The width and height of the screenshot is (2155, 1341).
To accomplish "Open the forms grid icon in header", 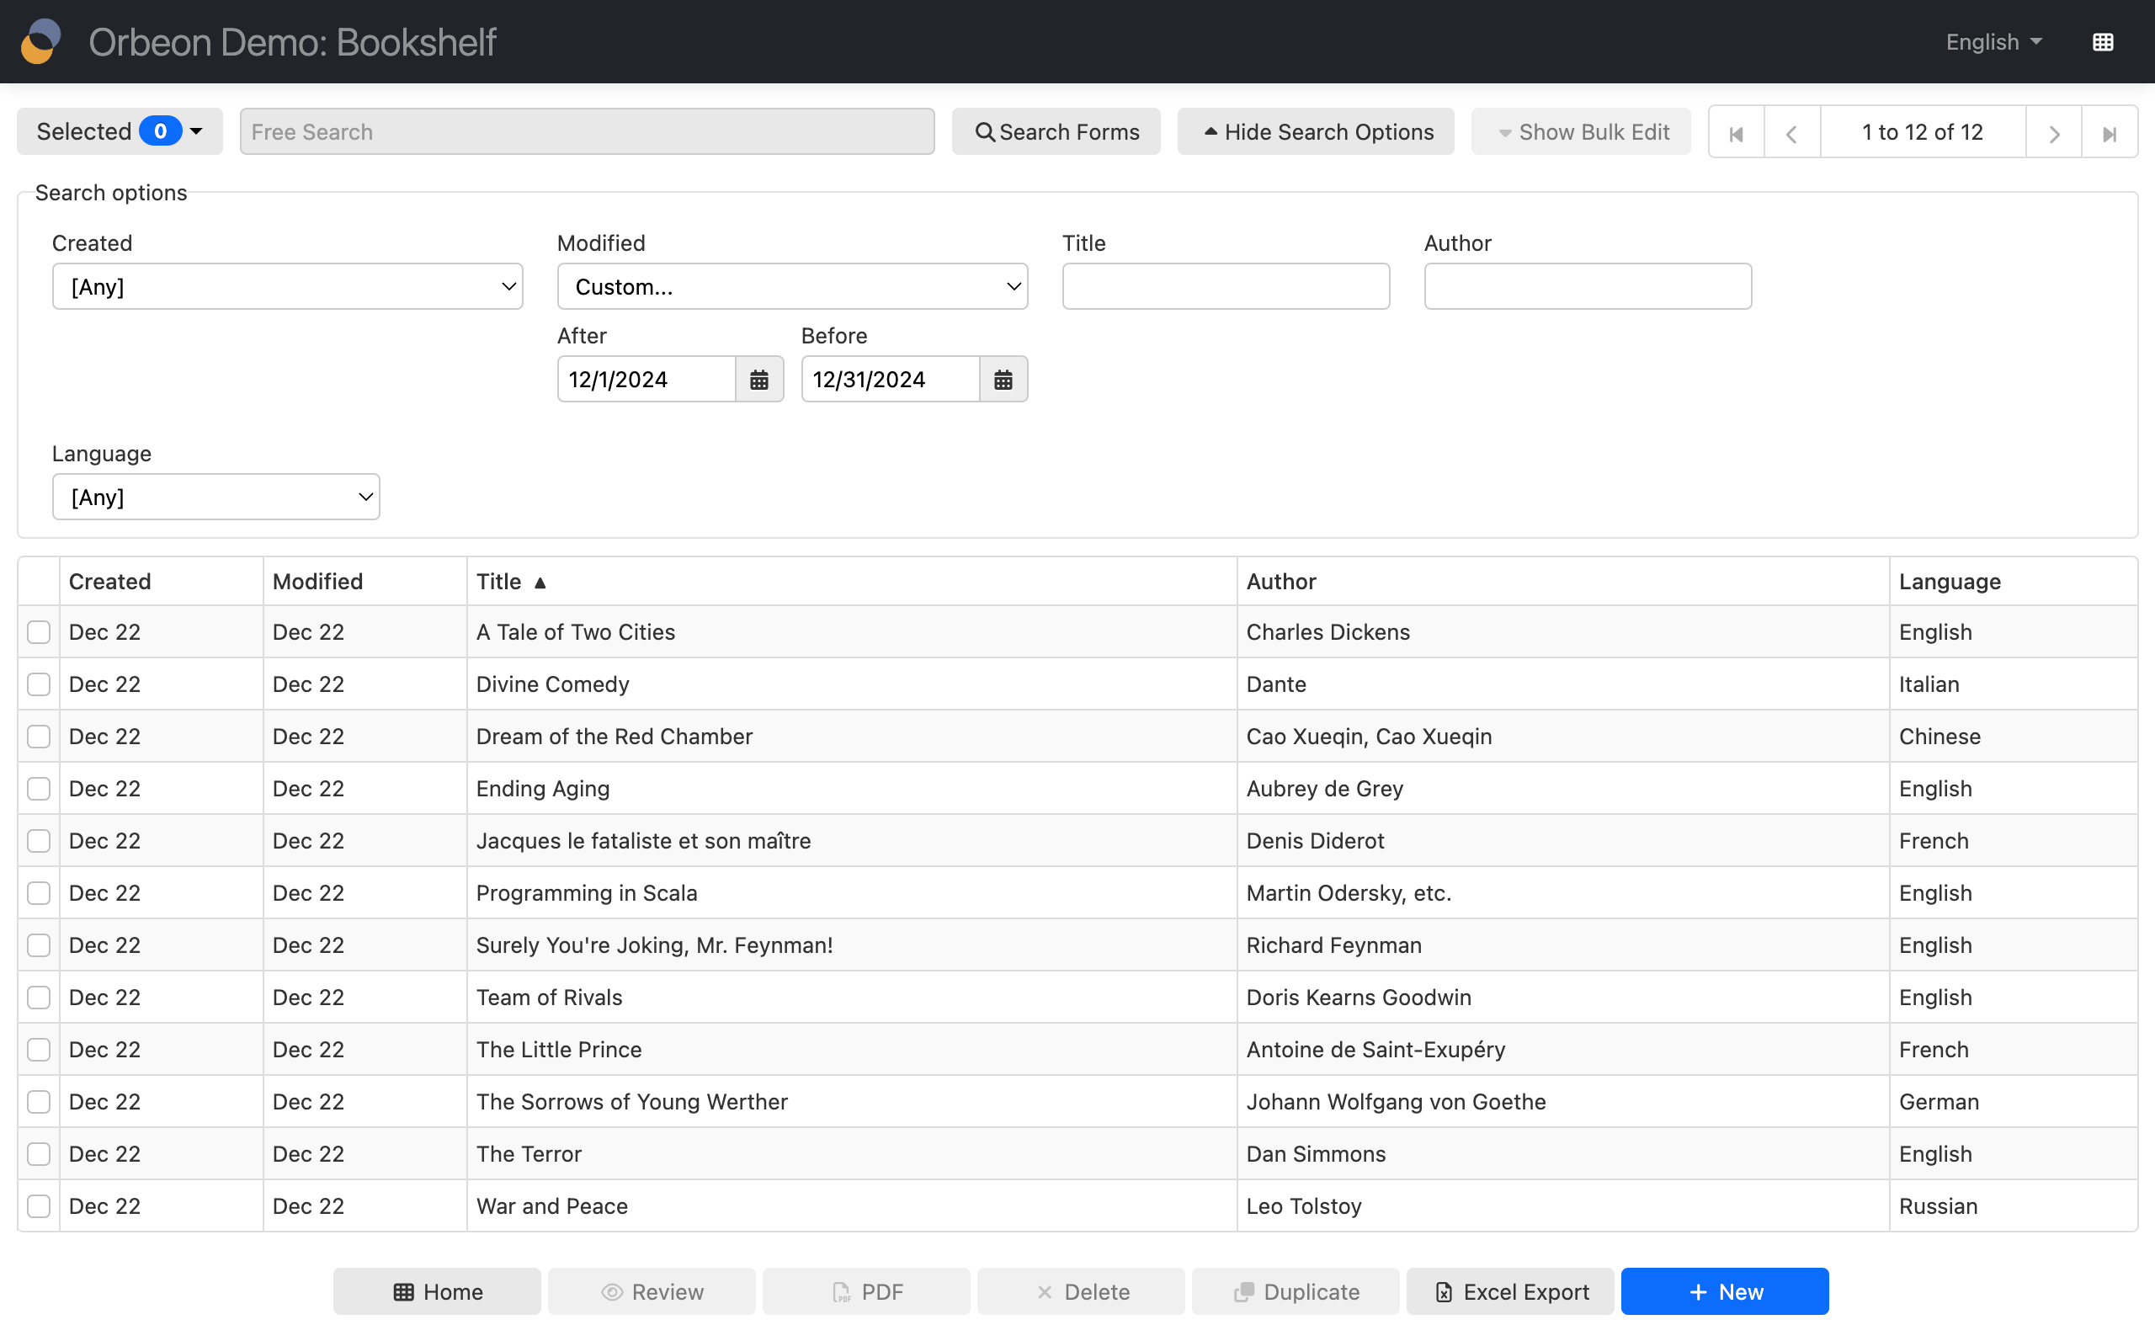I will point(2103,42).
